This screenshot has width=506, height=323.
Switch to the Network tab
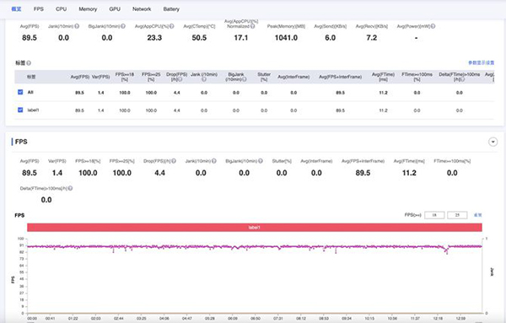pyautogui.click(x=142, y=9)
